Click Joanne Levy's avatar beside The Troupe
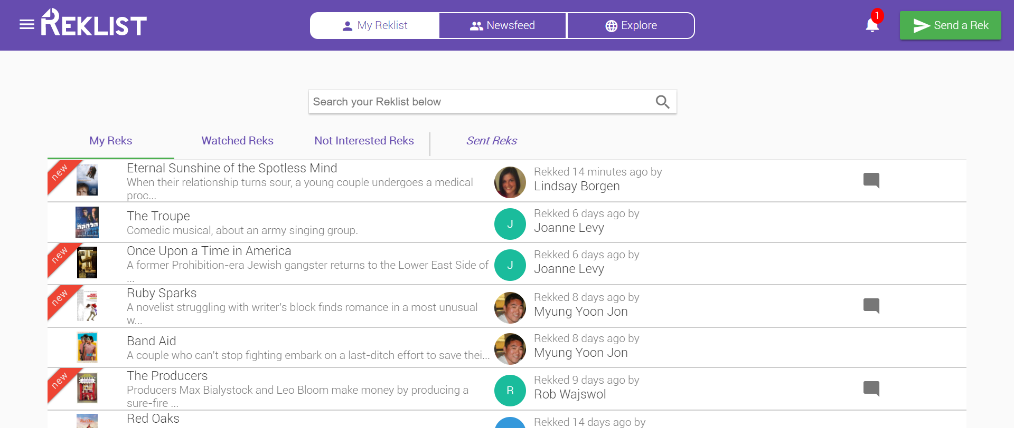The image size is (1014, 428). click(x=510, y=224)
